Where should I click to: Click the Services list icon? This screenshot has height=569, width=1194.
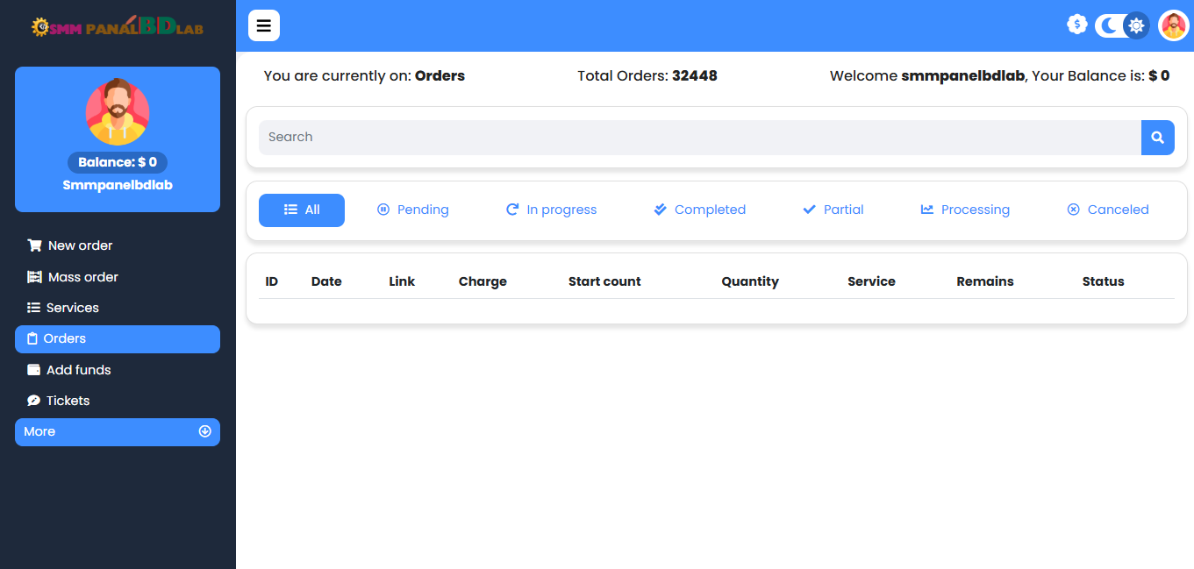pyautogui.click(x=34, y=308)
